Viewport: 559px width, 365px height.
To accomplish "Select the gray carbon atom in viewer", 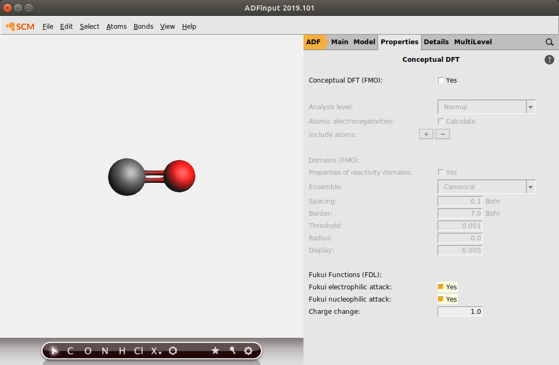I will click(x=127, y=177).
